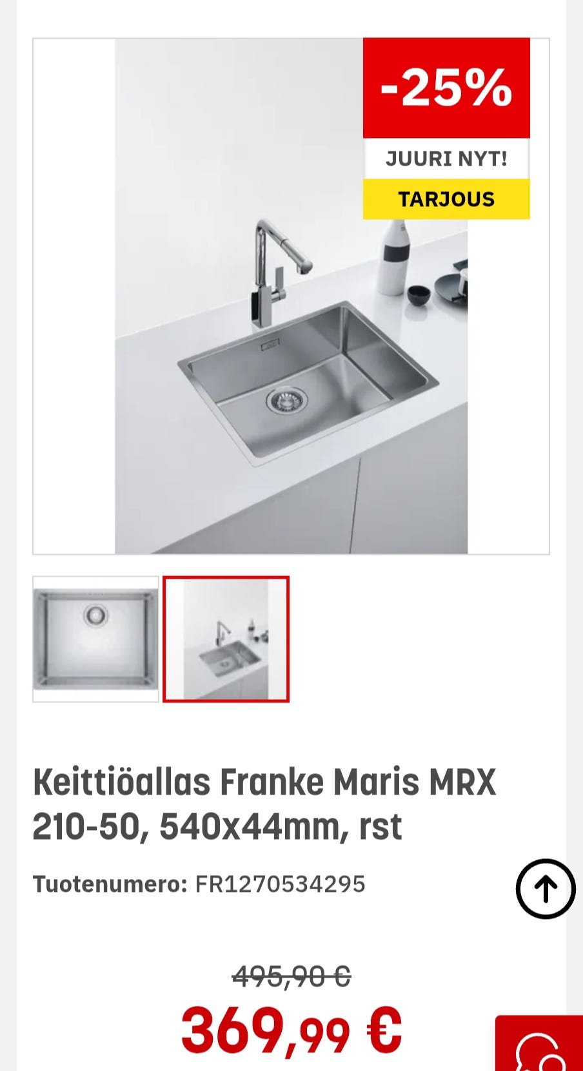Open the main product image
Screen dimensions: 583x1071
291,296
